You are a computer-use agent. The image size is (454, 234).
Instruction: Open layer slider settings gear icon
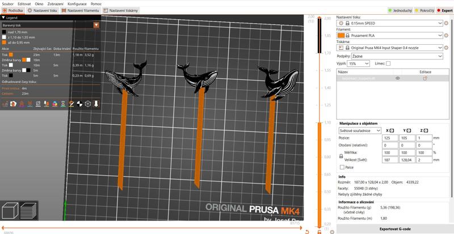click(332, 232)
